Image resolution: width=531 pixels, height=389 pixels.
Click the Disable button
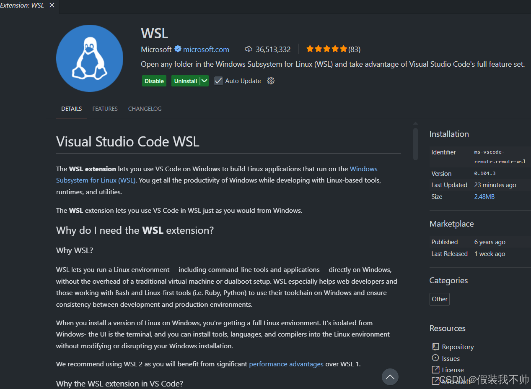point(154,81)
